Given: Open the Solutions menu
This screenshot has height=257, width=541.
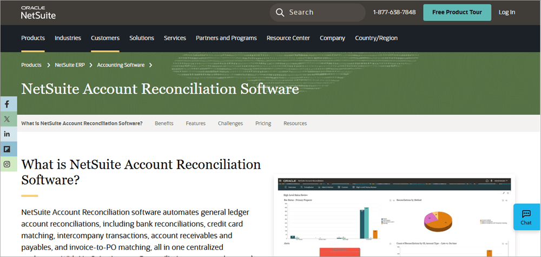Looking at the screenshot, I should click(x=142, y=38).
